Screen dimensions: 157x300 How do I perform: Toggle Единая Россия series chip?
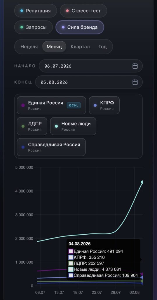(x=51, y=105)
